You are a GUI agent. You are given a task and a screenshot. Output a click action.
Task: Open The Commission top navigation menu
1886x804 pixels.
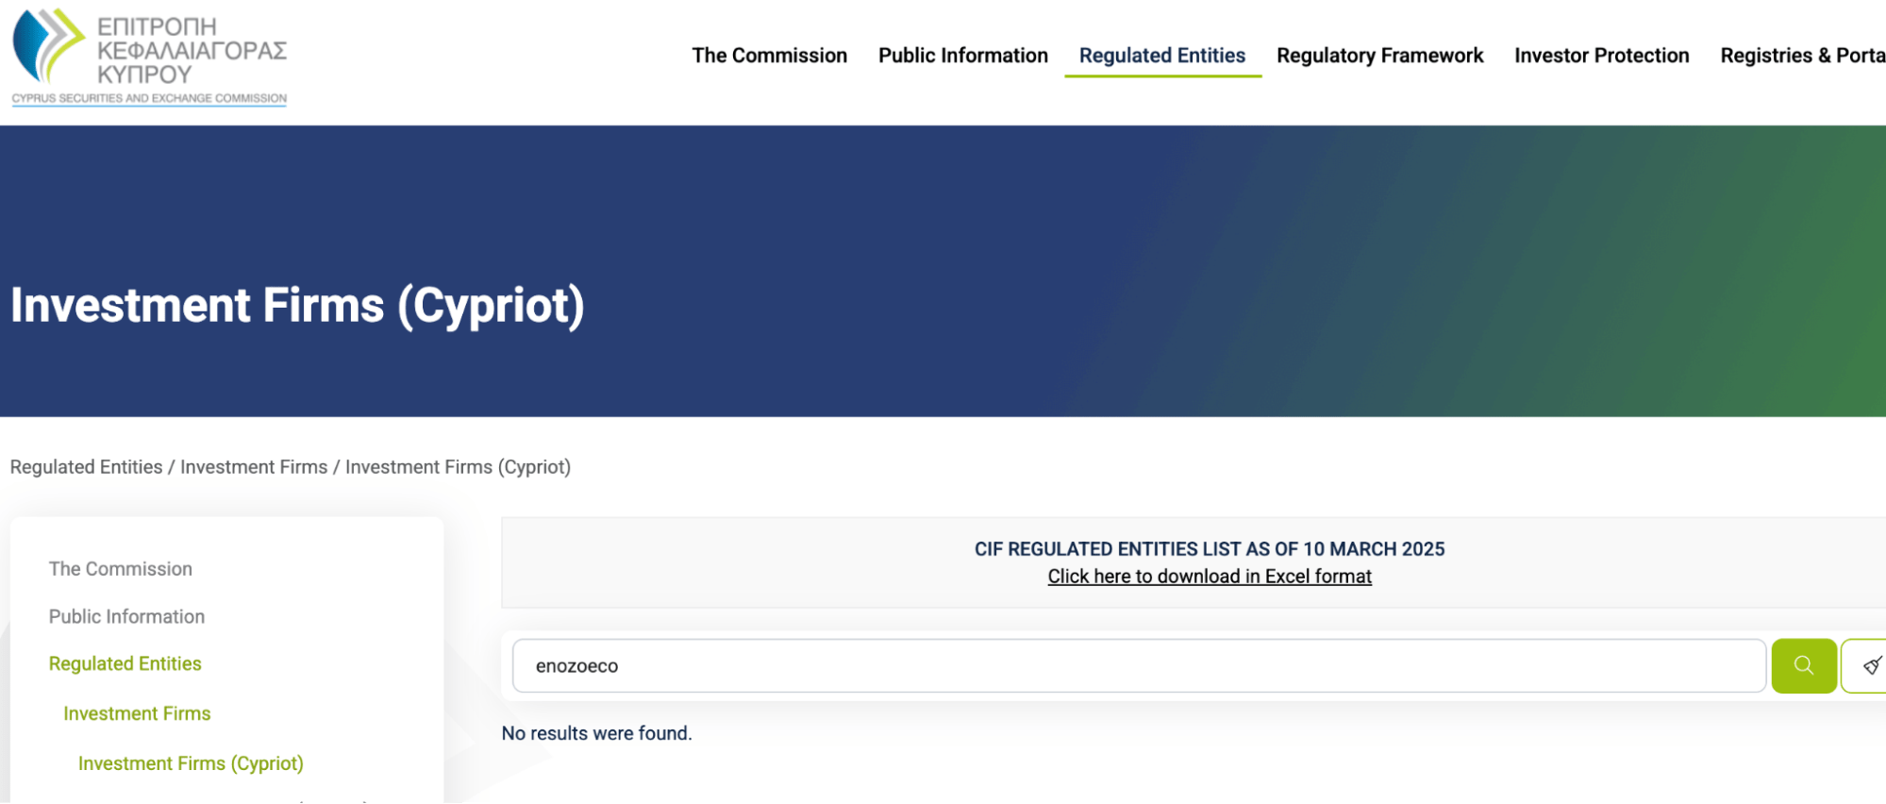point(769,56)
